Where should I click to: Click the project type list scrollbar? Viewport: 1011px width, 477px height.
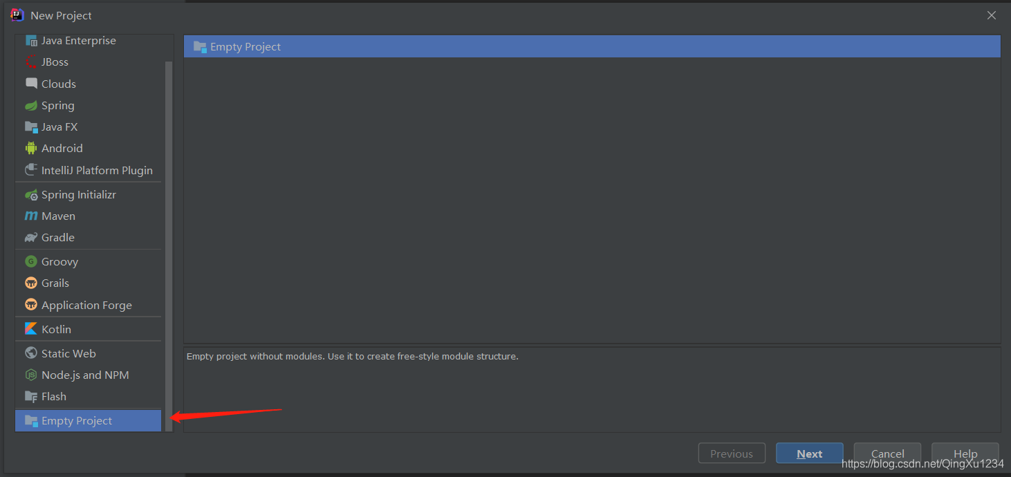(x=169, y=246)
